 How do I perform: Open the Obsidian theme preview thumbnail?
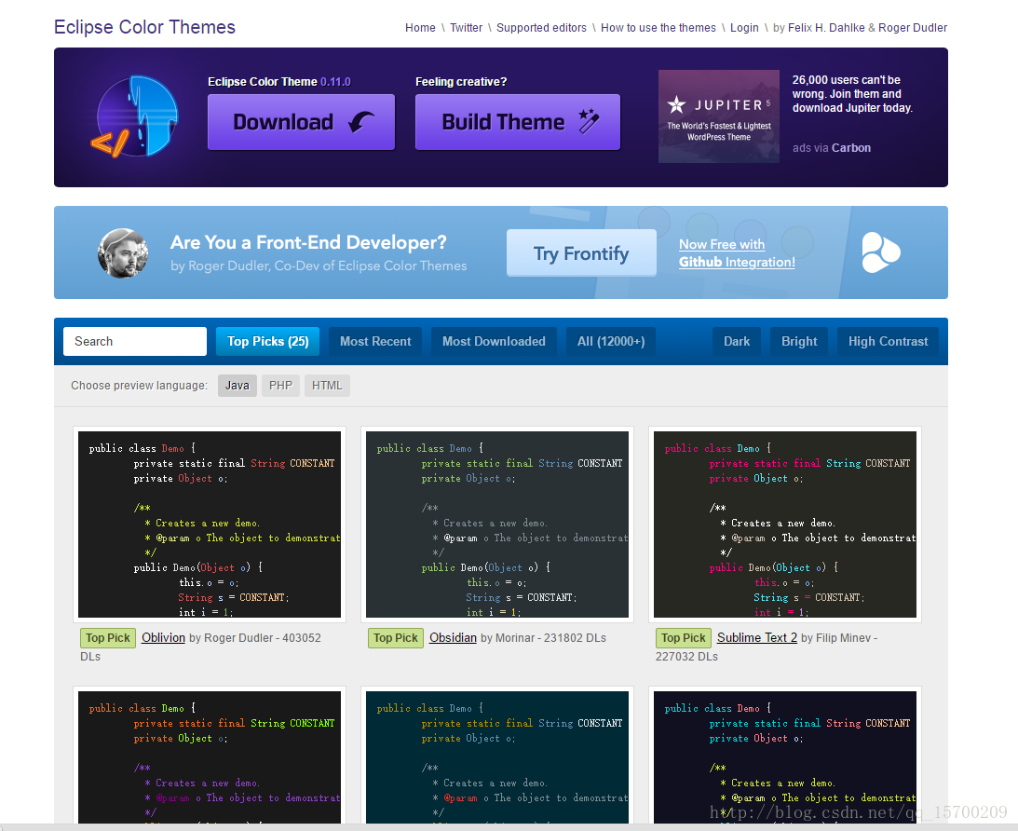[497, 524]
